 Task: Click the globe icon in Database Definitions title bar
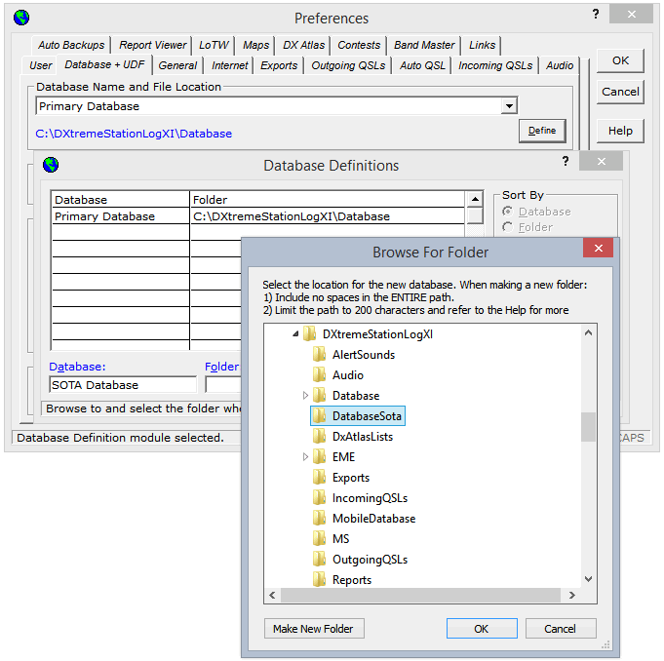pos(51,165)
